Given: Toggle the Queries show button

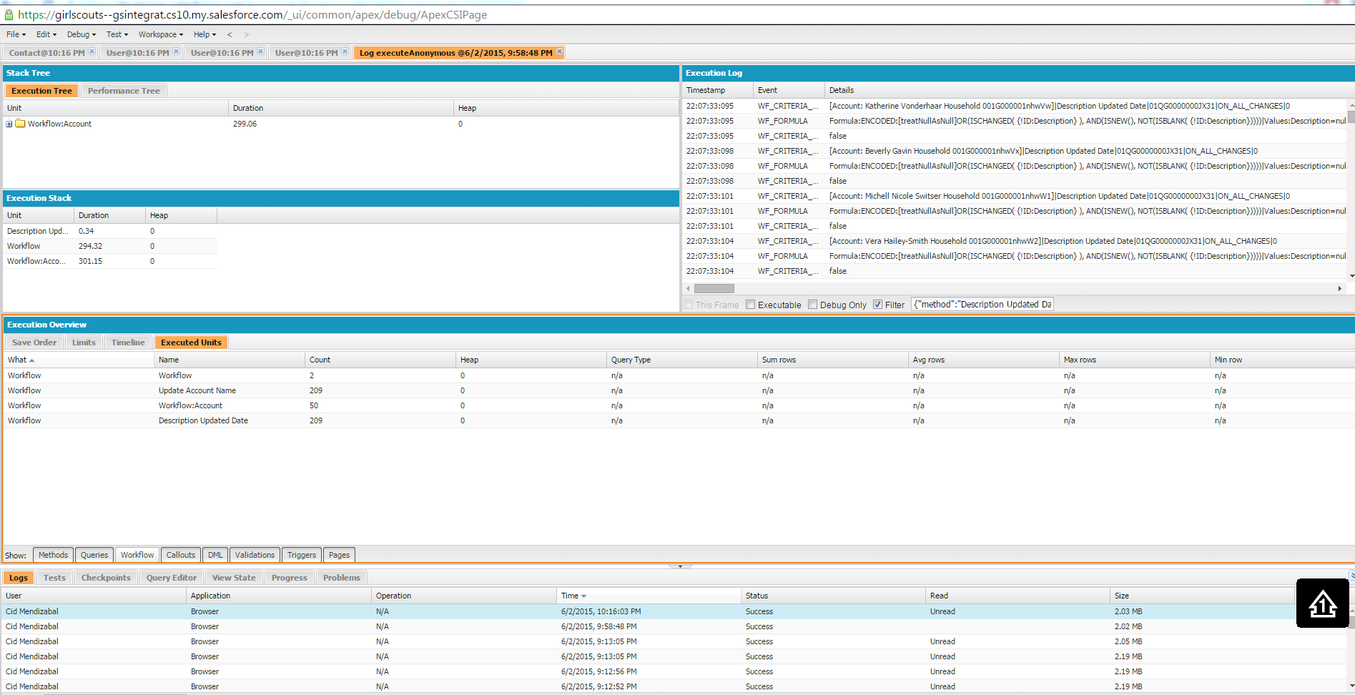Looking at the screenshot, I should pyautogui.click(x=94, y=555).
